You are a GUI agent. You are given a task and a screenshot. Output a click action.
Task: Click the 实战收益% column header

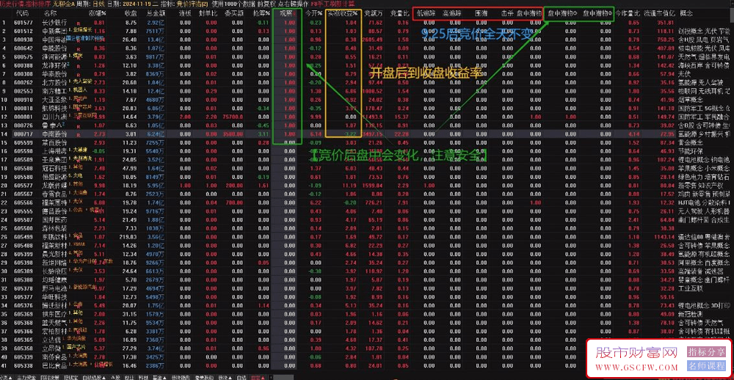click(x=343, y=13)
